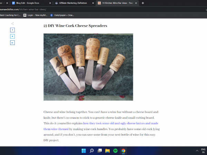Image resolution: width=207 pixels, height=155 pixels.
Task: Open taskbar Search
Action: 92,151
